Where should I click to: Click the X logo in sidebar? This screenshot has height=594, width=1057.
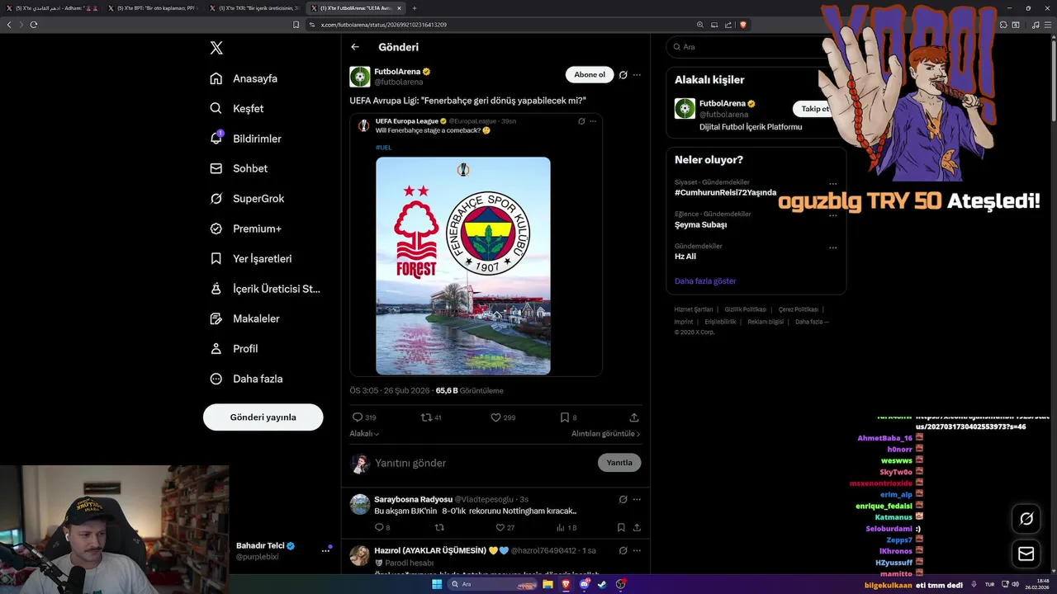coord(216,48)
